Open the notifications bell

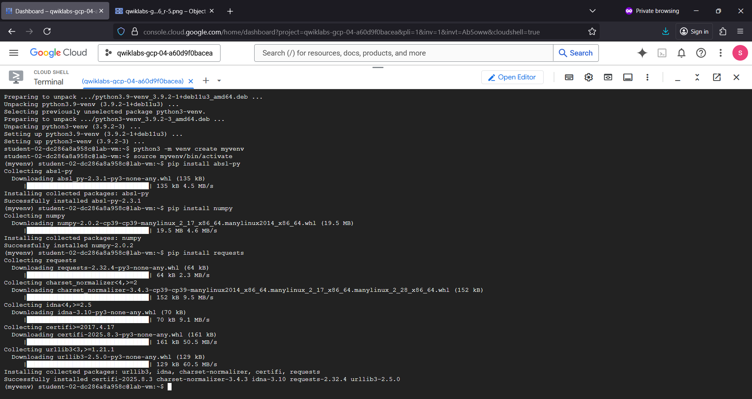[x=681, y=53]
